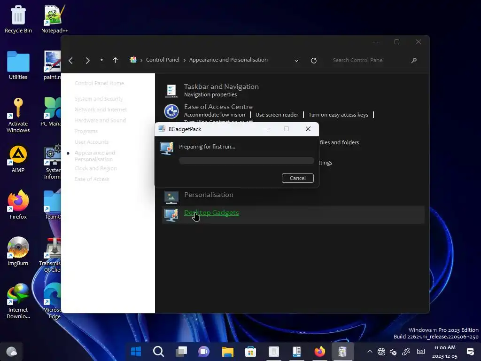Open Programs in sidebar
481x361 pixels.
click(86, 131)
